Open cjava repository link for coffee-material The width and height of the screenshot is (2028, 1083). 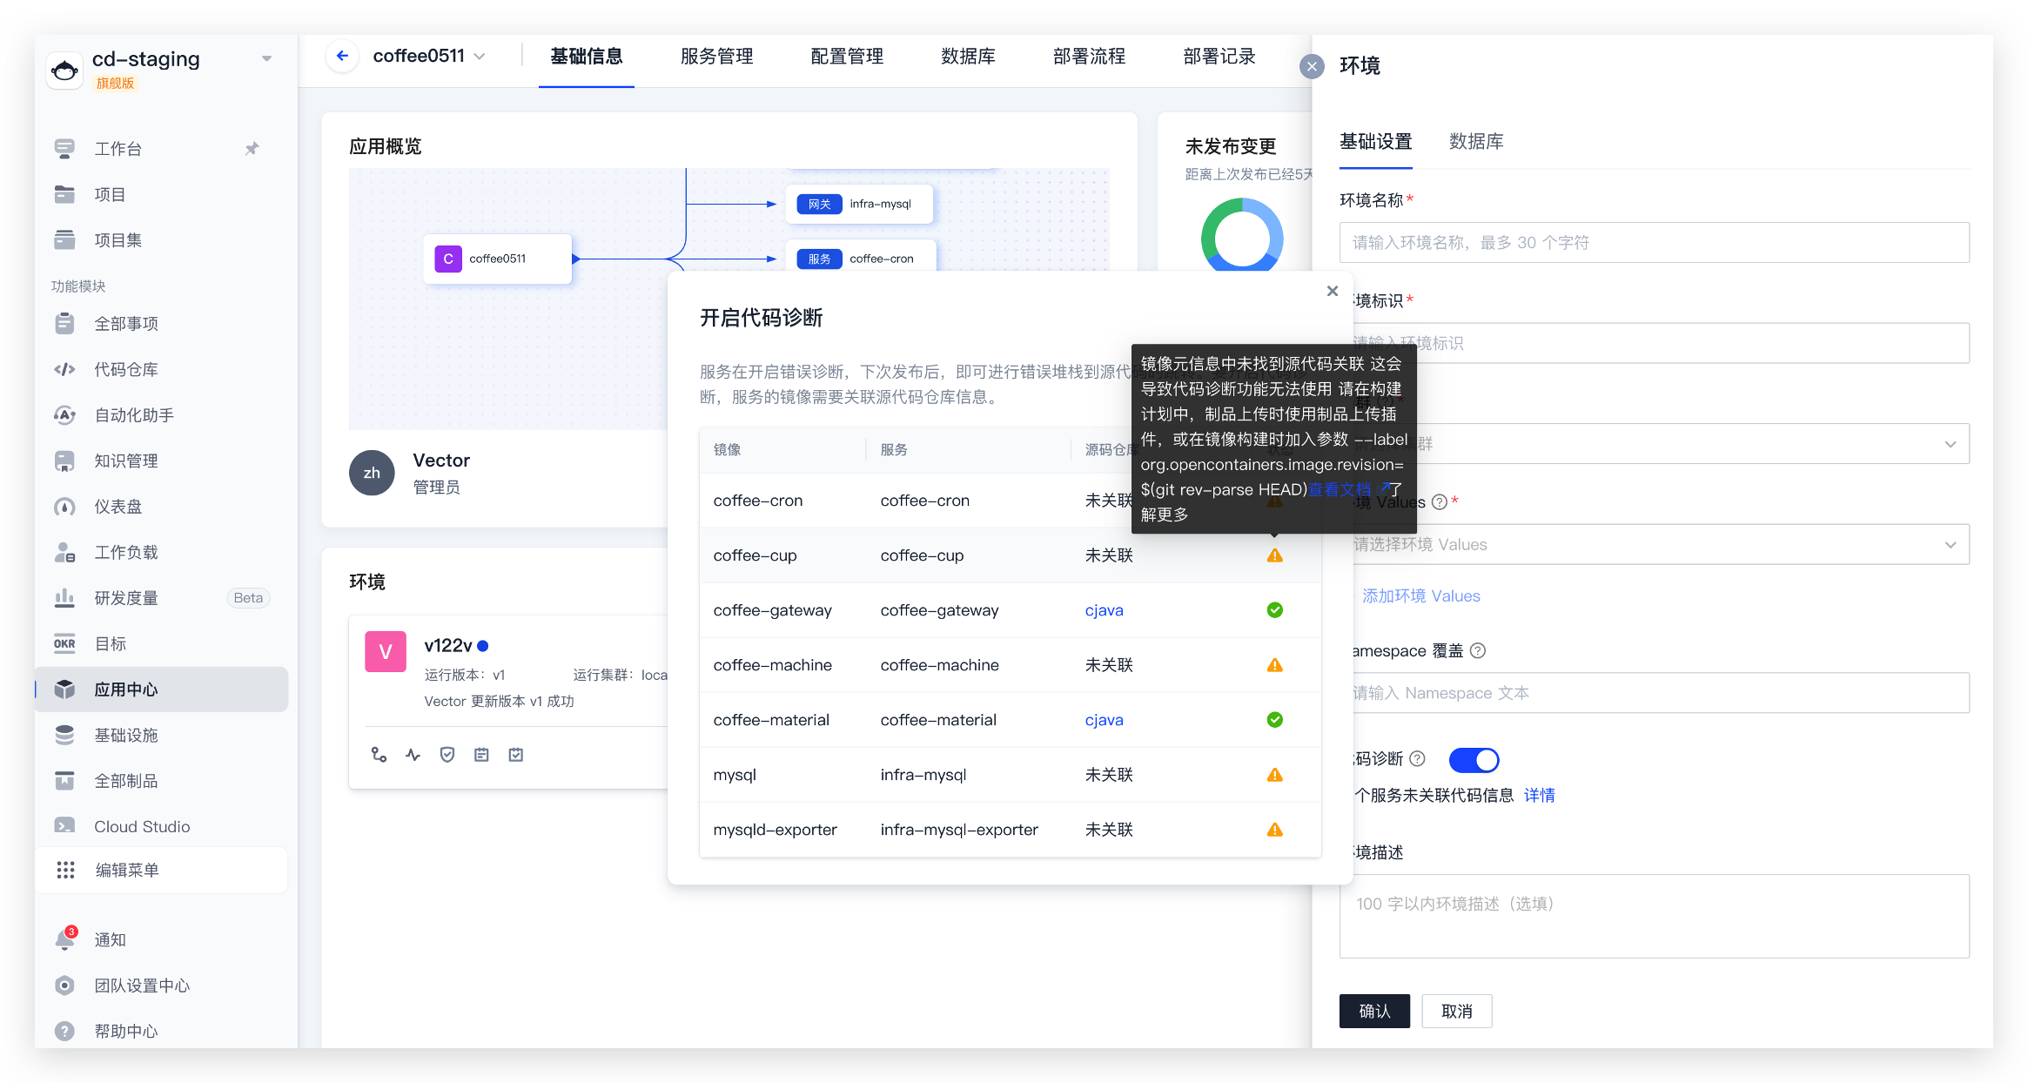[1104, 720]
